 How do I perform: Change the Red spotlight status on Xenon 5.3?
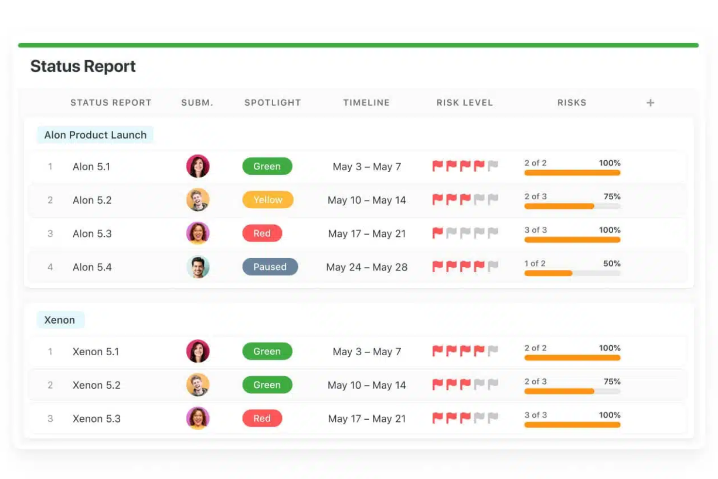click(x=261, y=418)
